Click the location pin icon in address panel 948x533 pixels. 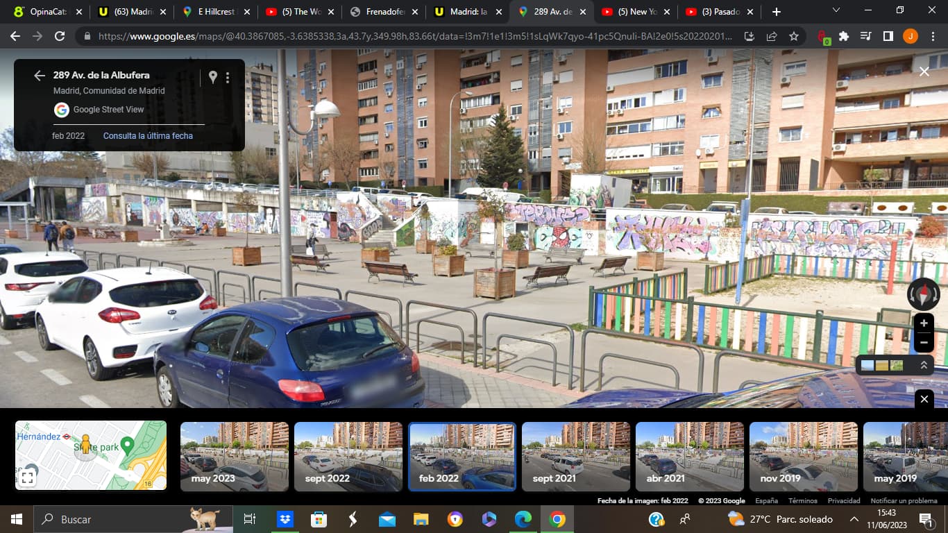click(x=213, y=77)
